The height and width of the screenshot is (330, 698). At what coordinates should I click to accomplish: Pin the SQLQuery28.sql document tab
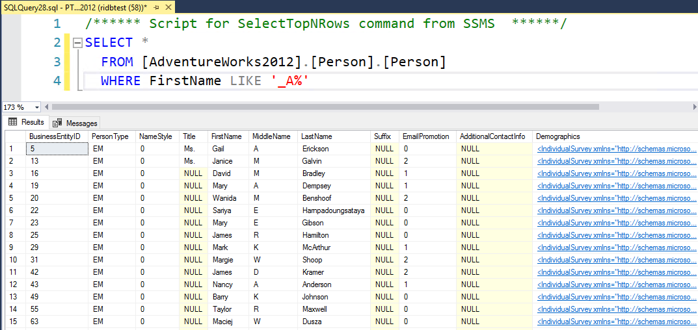click(x=157, y=6)
